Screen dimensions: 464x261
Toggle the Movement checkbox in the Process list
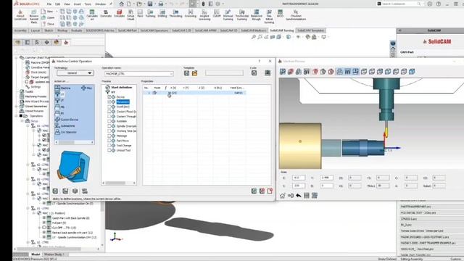tap(109, 101)
